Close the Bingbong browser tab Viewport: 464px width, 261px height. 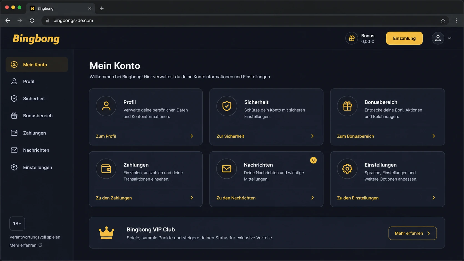tap(90, 9)
